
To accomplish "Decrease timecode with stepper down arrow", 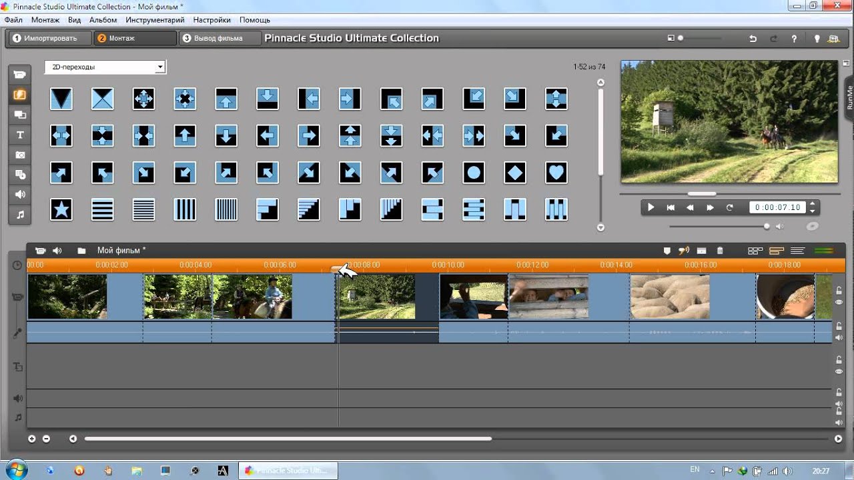I will [812, 210].
